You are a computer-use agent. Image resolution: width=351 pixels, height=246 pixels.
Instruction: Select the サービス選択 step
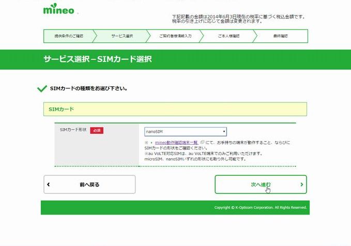(122, 36)
